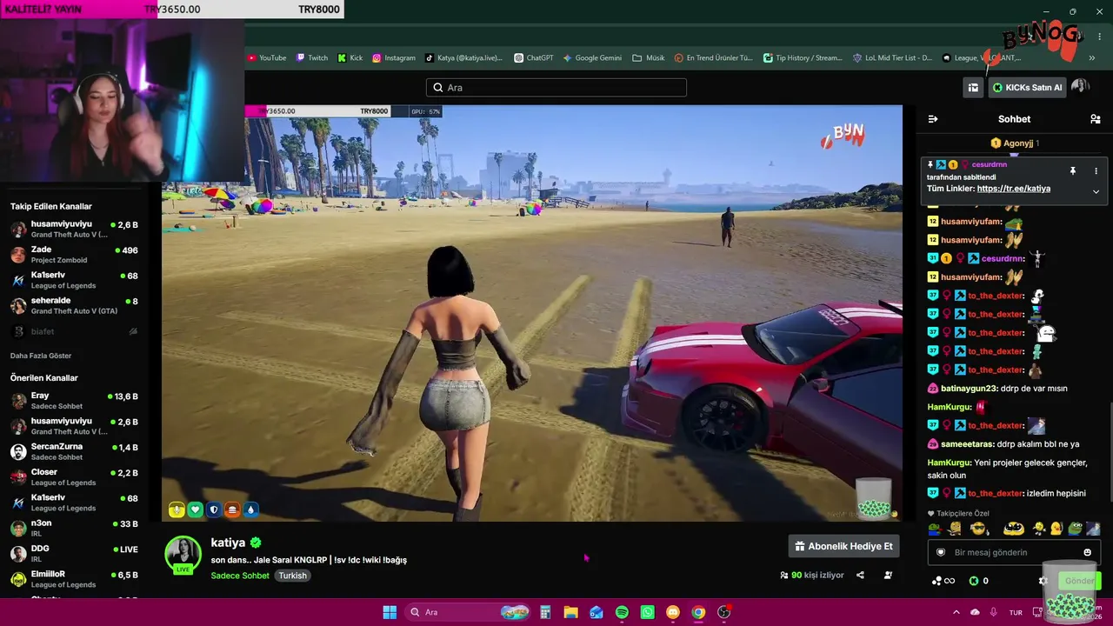Open the offline biafet channel
The image size is (1113, 626).
pyautogui.click(x=74, y=331)
